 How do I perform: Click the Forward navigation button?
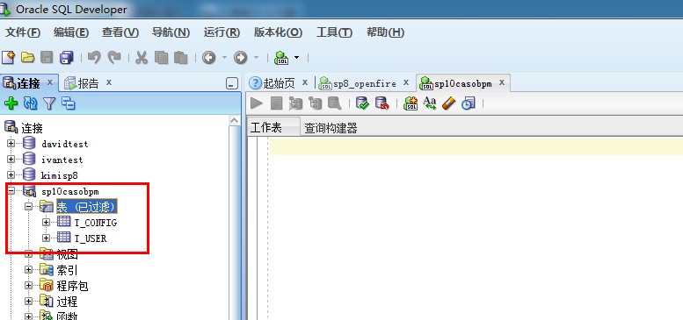point(241,57)
